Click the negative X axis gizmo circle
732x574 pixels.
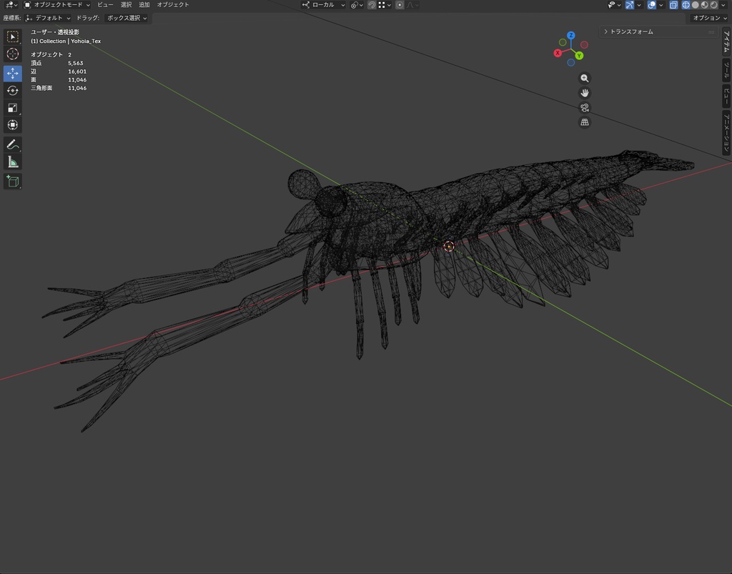click(x=585, y=45)
